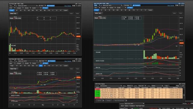
Task: Click the Symbol column header in Order Status
Action: coord(109,88)
